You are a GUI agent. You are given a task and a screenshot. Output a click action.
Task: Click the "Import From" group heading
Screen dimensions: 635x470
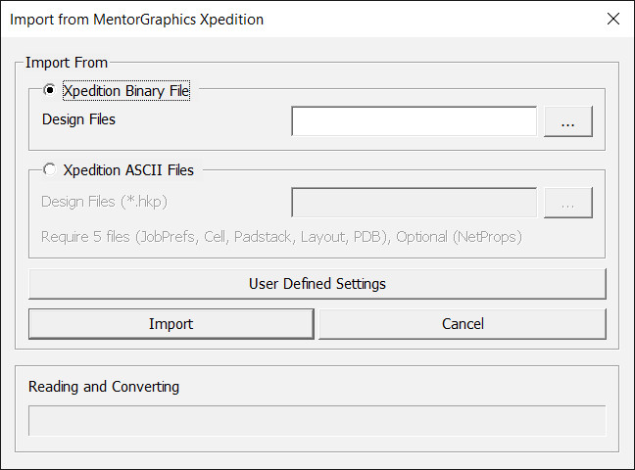tap(66, 63)
